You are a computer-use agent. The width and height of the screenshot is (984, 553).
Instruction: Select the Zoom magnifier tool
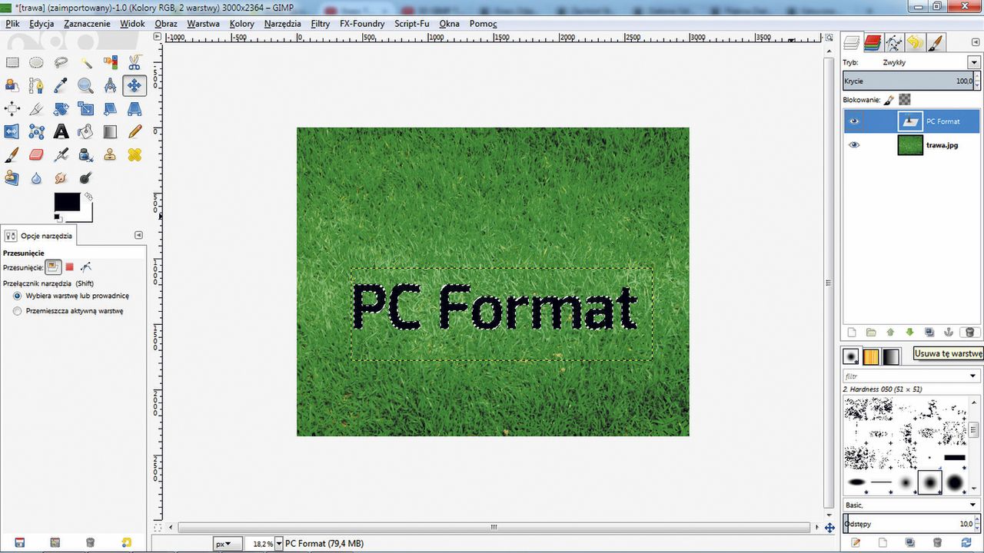85,86
